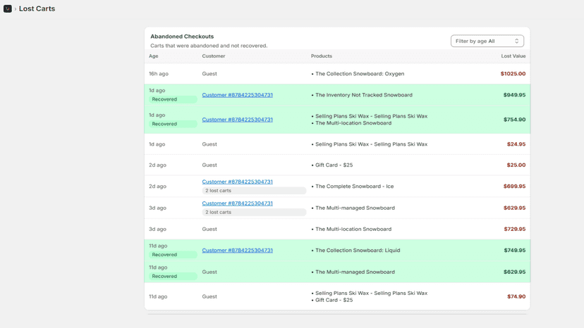Select the $1025.00 lost value
Viewport: 584px width, 328px height.
click(513, 74)
